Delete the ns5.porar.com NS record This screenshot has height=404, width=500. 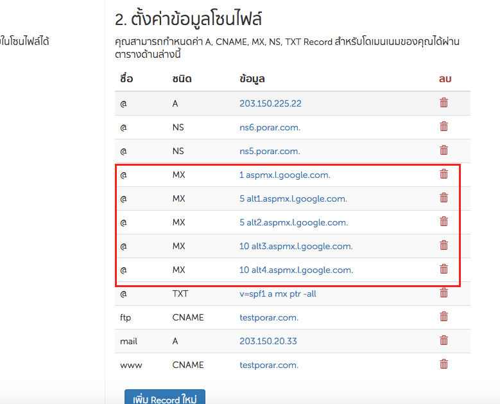(x=444, y=150)
